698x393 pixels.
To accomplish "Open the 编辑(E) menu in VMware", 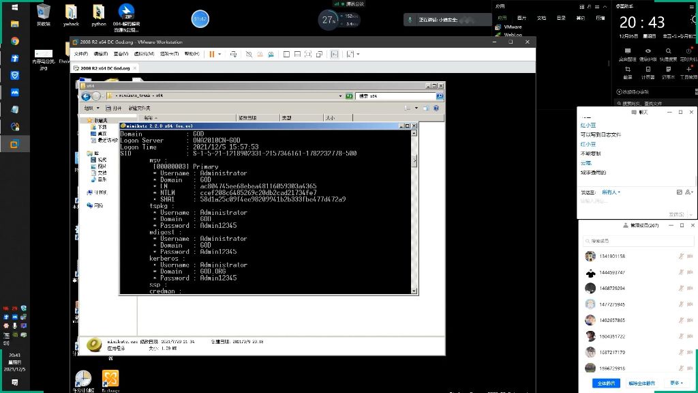I will coord(101,54).
